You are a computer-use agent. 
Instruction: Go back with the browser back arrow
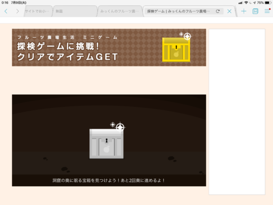pos(6,11)
